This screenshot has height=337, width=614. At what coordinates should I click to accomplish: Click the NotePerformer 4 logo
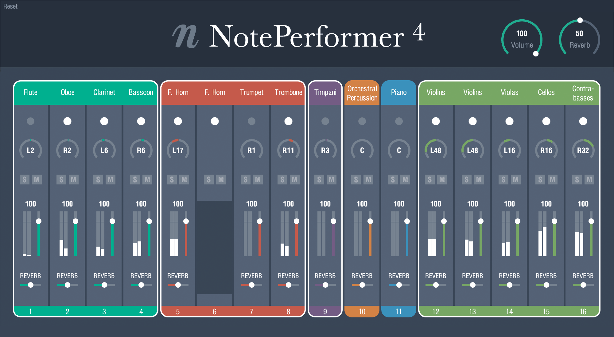[299, 36]
